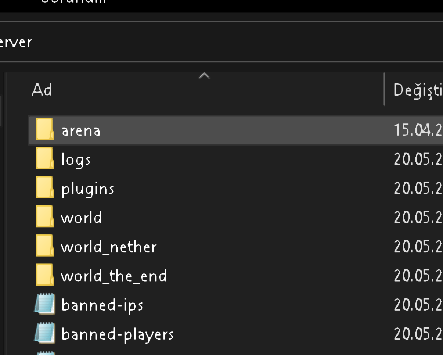This screenshot has height=355, width=443.
Task: Click the column divider after Ad header
Action: coord(384,89)
